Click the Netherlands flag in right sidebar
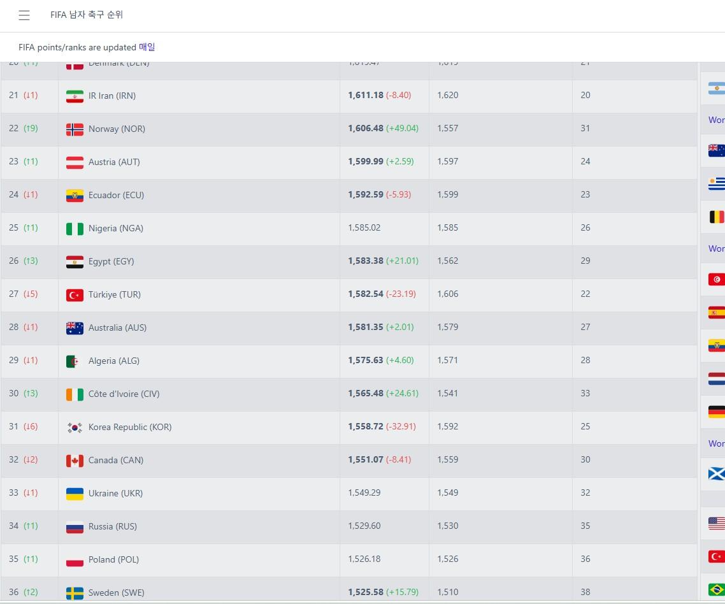This screenshot has height=604, width=725. pos(716,378)
